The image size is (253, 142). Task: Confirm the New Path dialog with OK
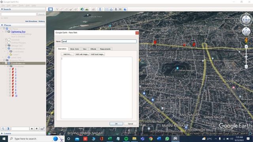coord(116,123)
